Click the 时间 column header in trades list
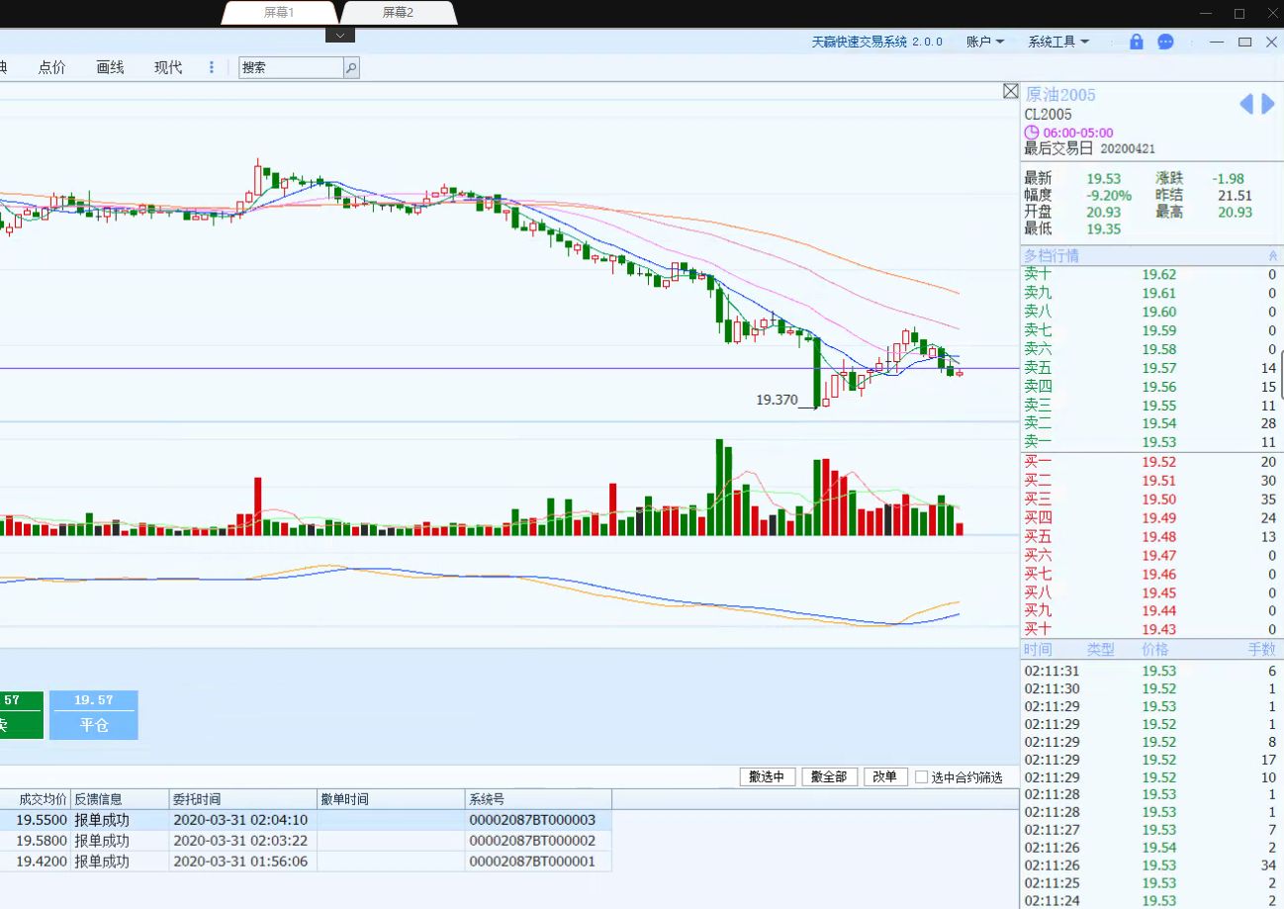 [1039, 650]
